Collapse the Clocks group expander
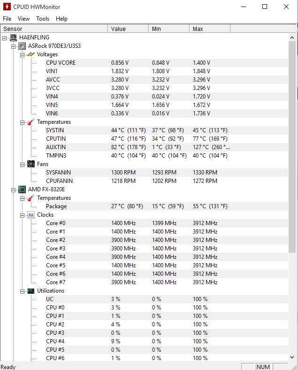The width and height of the screenshot is (298, 370). [x=22, y=215]
